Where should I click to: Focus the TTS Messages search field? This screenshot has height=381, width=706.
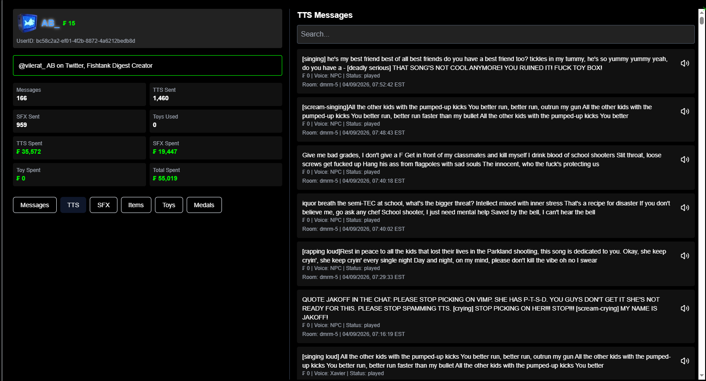click(496, 34)
